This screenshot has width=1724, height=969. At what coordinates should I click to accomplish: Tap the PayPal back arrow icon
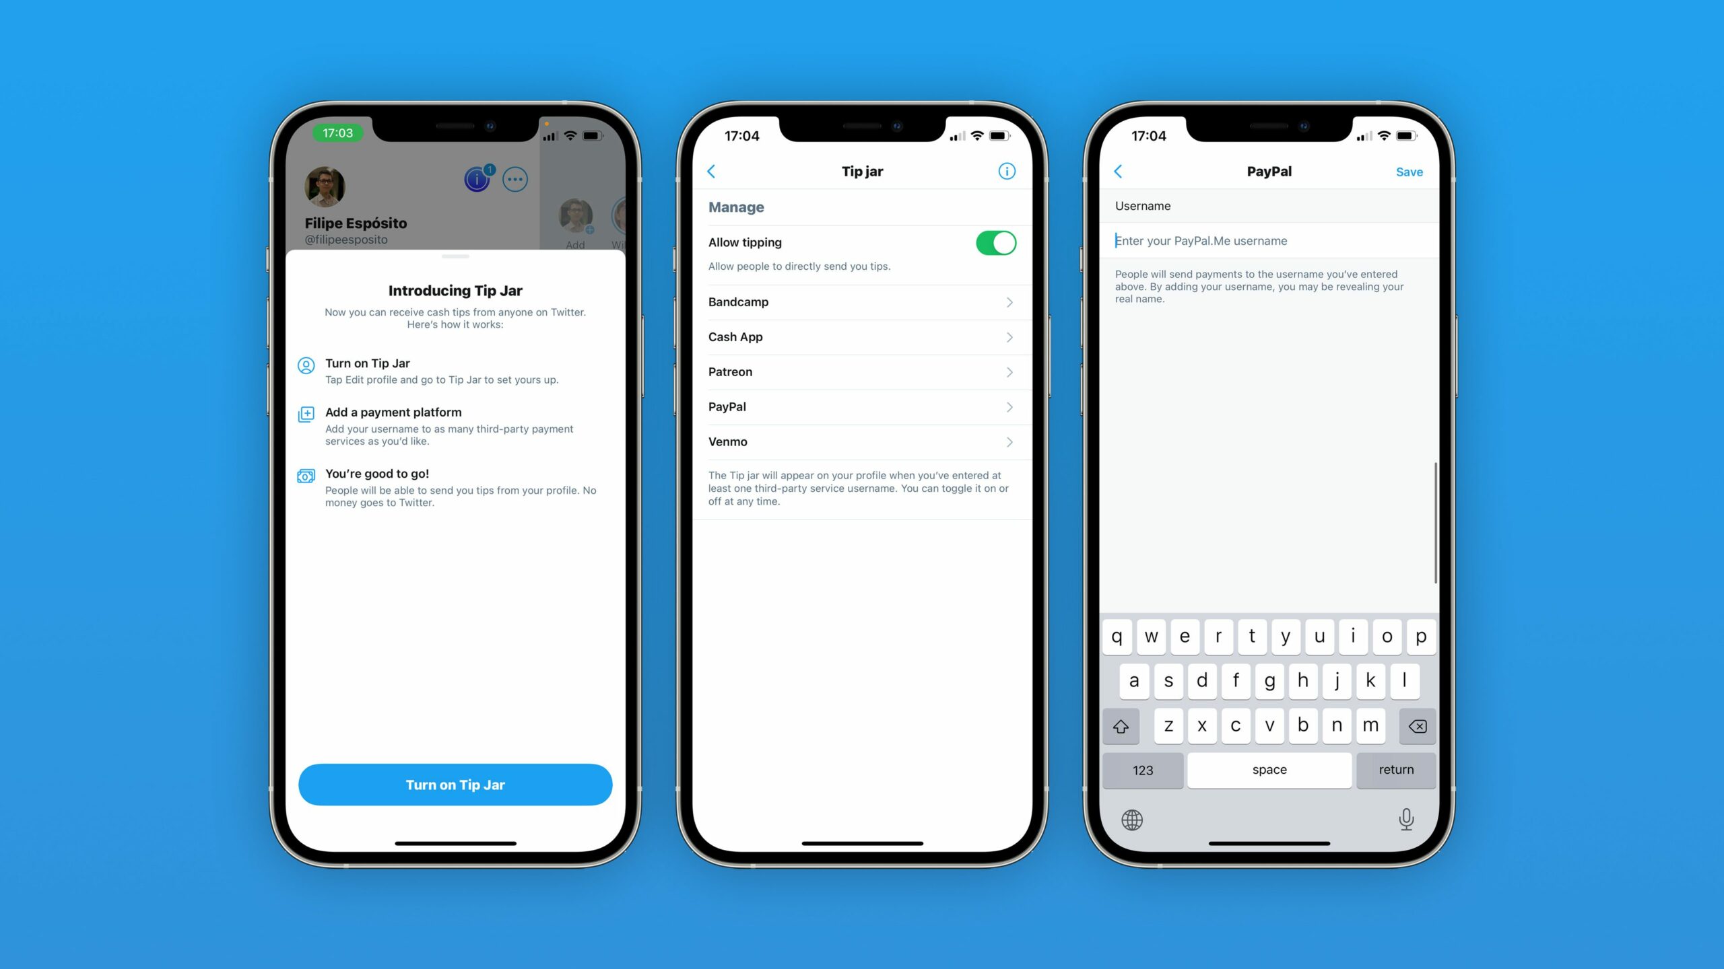pyautogui.click(x=1119, y=172)
